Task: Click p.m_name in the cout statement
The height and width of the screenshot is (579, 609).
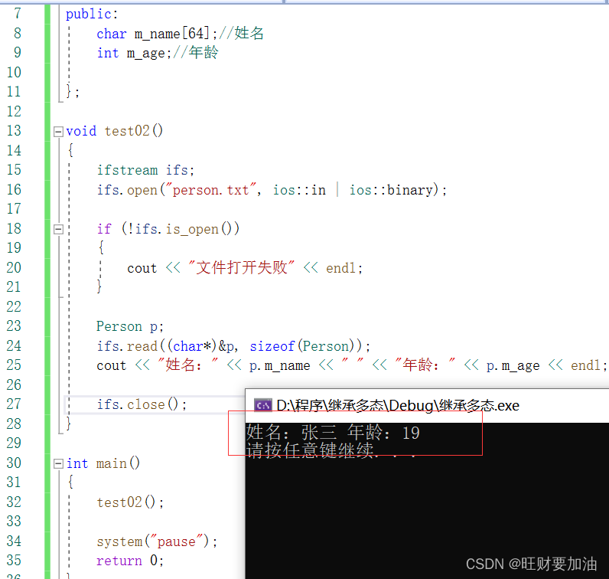Action: (x=280, y=365)
